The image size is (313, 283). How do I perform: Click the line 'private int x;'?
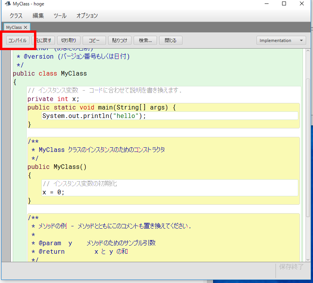pyautogui.click(x=53, y=99)
